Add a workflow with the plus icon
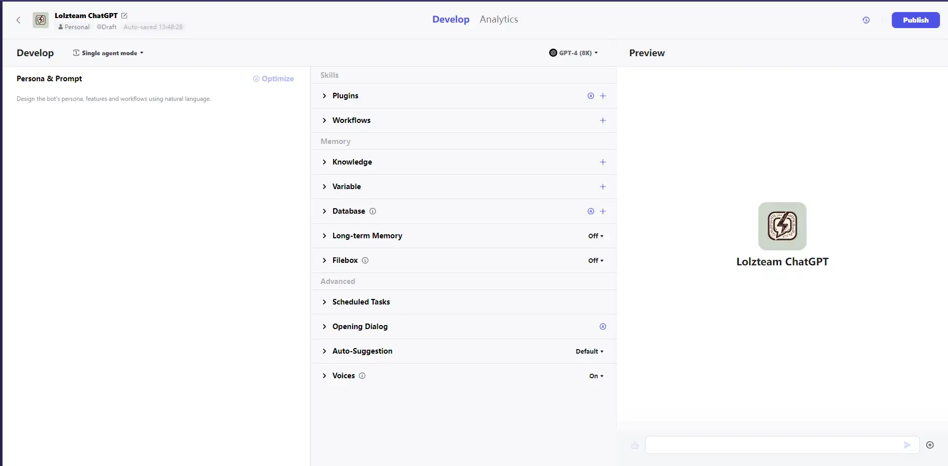Viewport: 948px width, 466px height. 603,120
